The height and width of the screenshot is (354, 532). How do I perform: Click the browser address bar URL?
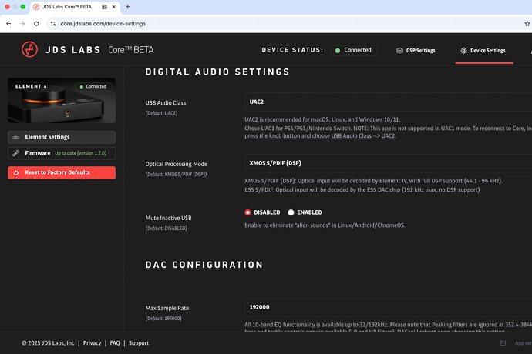coord(103,24)
